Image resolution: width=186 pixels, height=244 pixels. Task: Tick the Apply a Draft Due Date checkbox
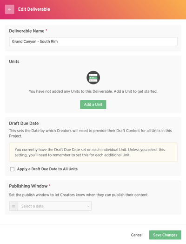pos(12,169)
